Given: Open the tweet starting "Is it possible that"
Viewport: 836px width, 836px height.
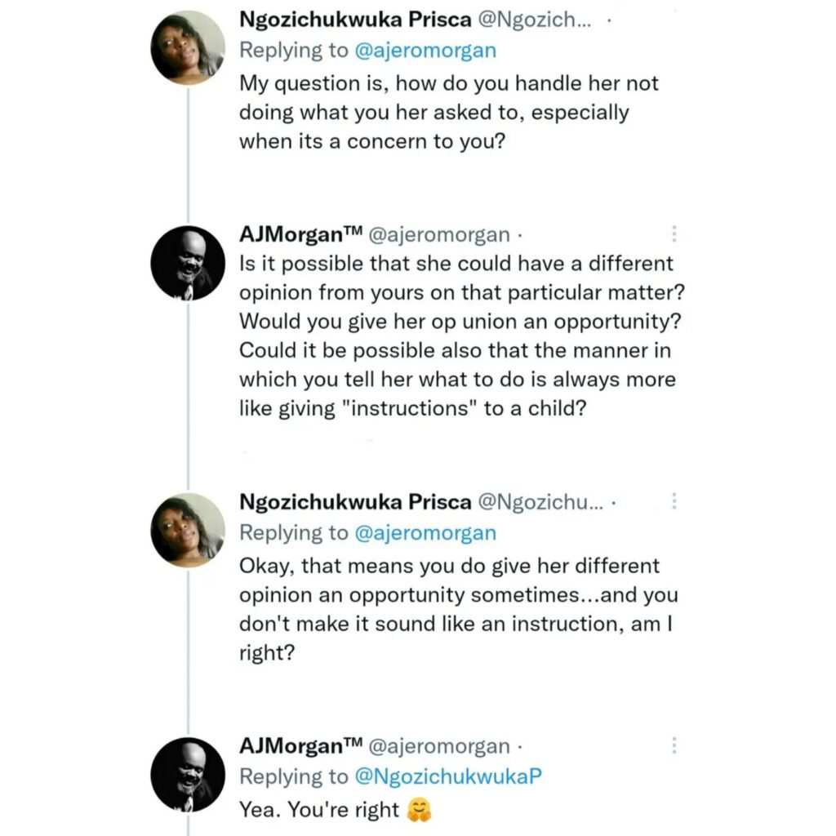Looking at the screenshot, I should pyautogui.click(x=457, y=335).
